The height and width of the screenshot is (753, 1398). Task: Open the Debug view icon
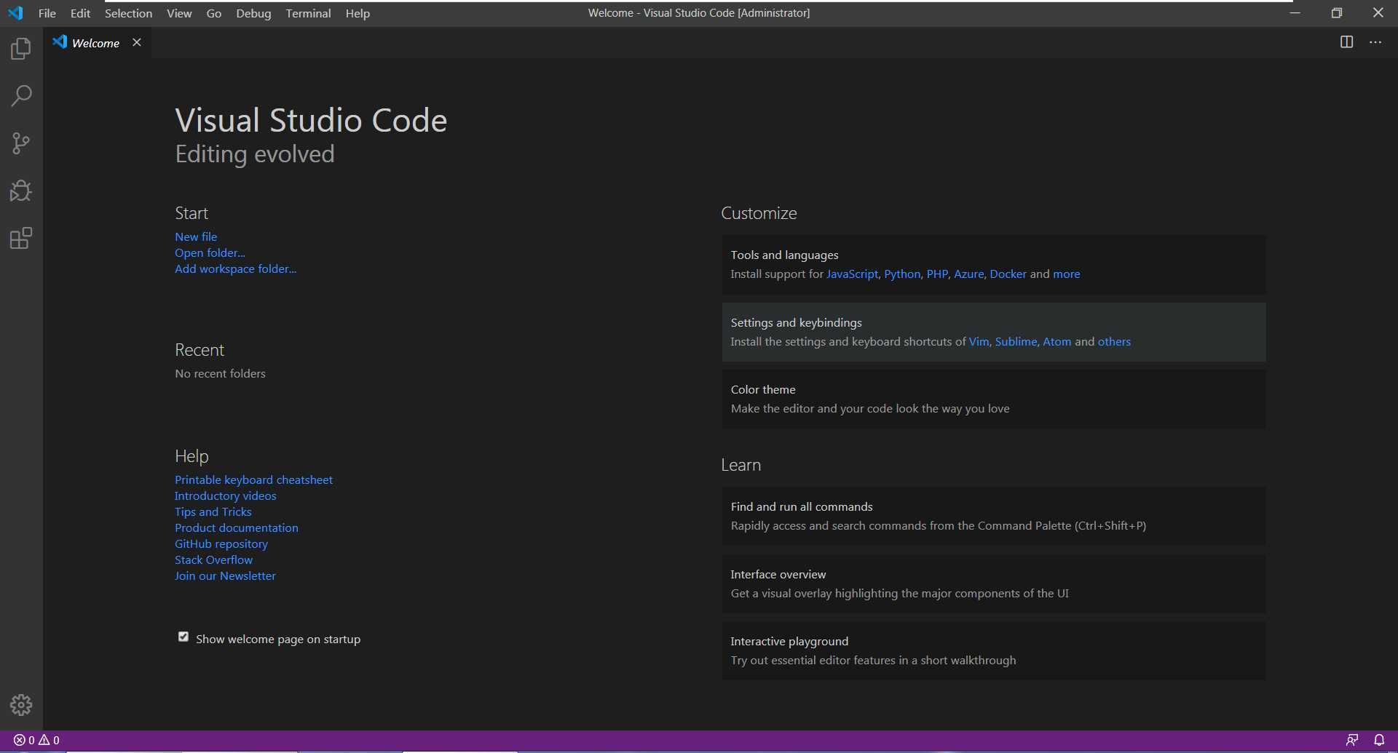pos(21,191)
